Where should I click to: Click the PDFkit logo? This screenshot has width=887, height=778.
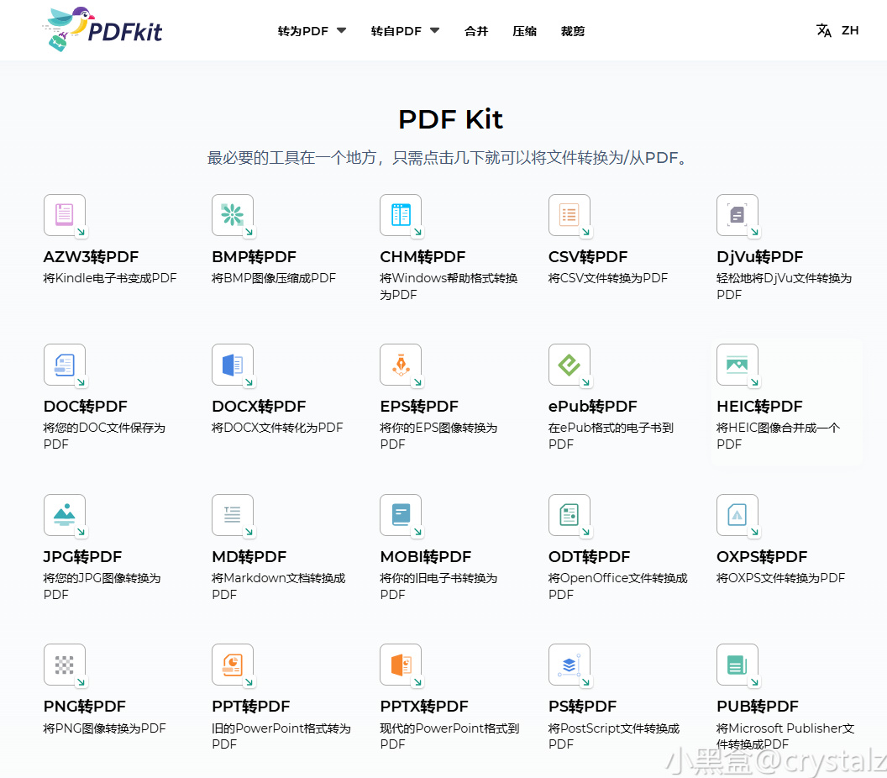coord(102,29)
